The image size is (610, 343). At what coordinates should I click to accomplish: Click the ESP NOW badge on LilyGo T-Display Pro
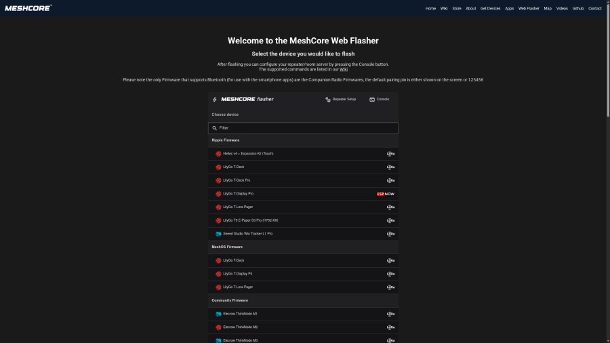tap(386, 194)
